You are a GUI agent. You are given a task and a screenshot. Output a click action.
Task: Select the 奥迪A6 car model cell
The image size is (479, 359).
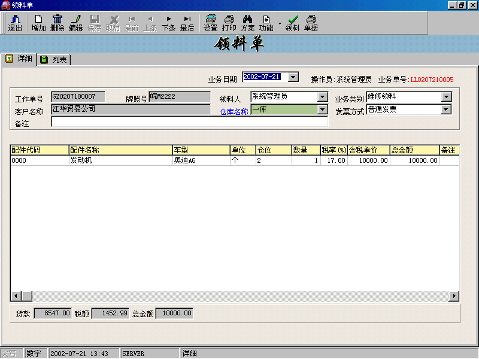click(x=201, y=160)
